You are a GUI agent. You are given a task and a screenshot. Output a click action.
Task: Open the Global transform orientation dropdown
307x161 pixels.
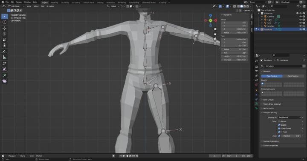[113, 6]
